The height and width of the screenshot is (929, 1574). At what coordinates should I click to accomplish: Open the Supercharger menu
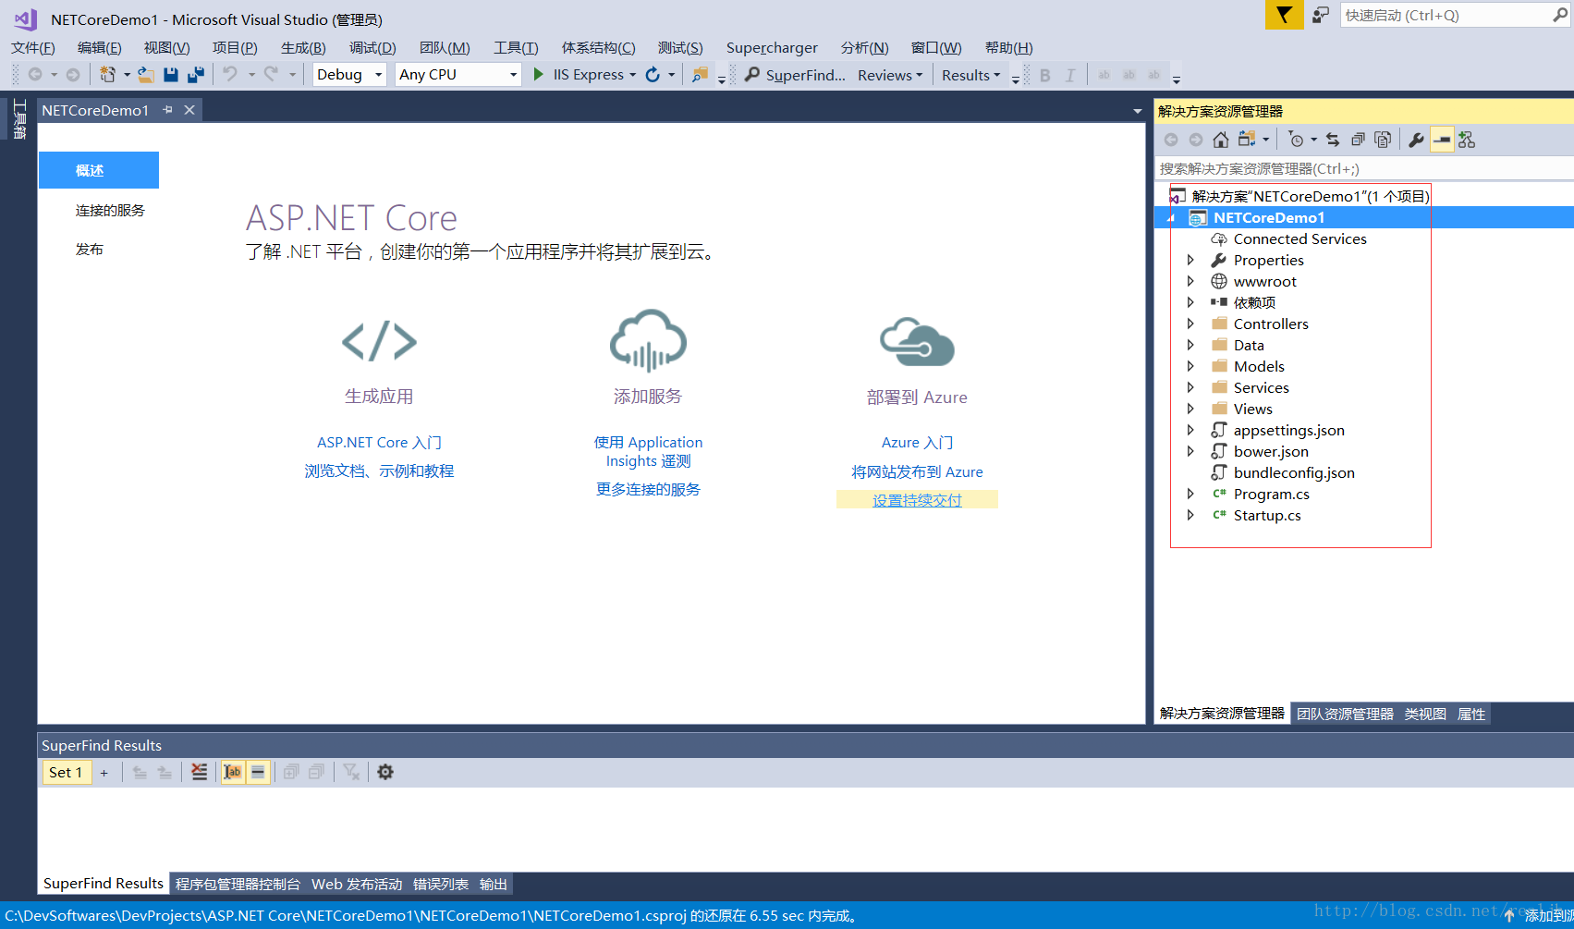(772, 47)
